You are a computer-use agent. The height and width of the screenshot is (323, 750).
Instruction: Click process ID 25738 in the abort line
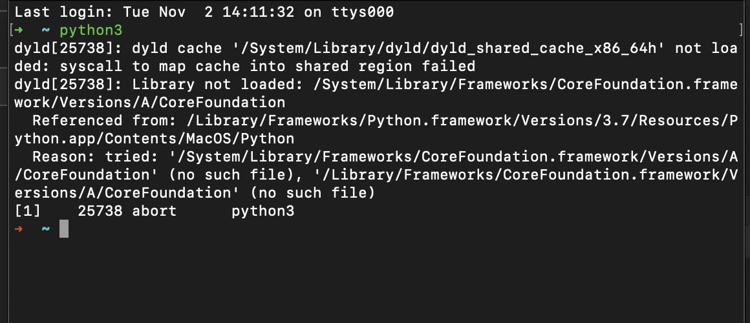100,211
